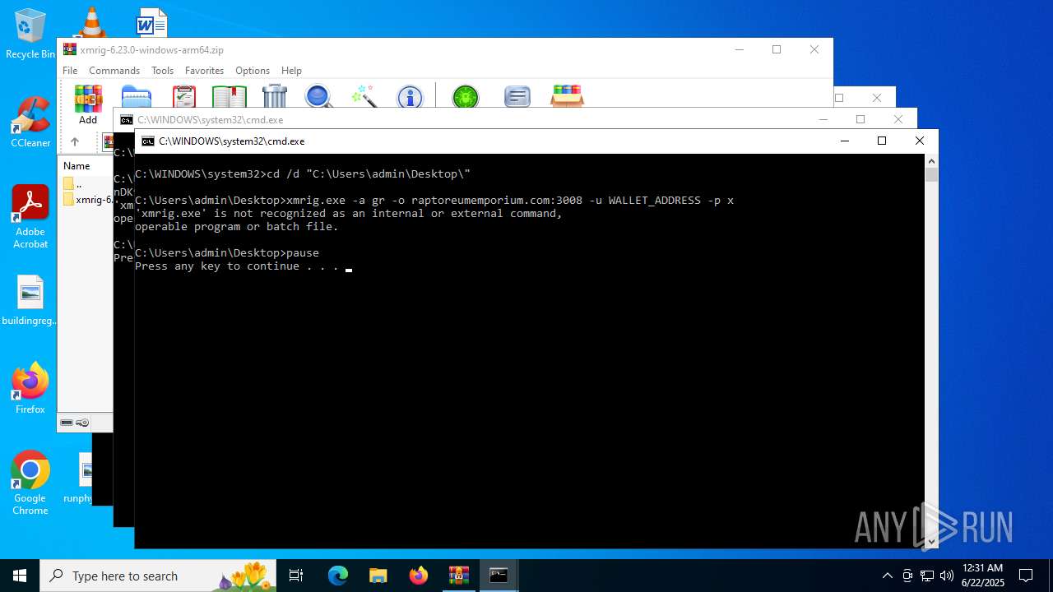This screenshot has height=592, width=1053.
Task: Open the Commands menu in WinRAR
Action: click(114, 71)
